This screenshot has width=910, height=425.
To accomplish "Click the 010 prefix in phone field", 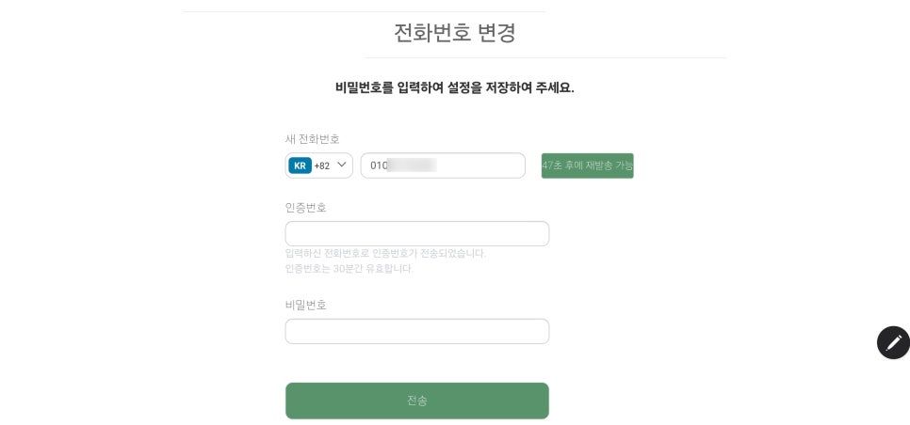I will (379, 165).
